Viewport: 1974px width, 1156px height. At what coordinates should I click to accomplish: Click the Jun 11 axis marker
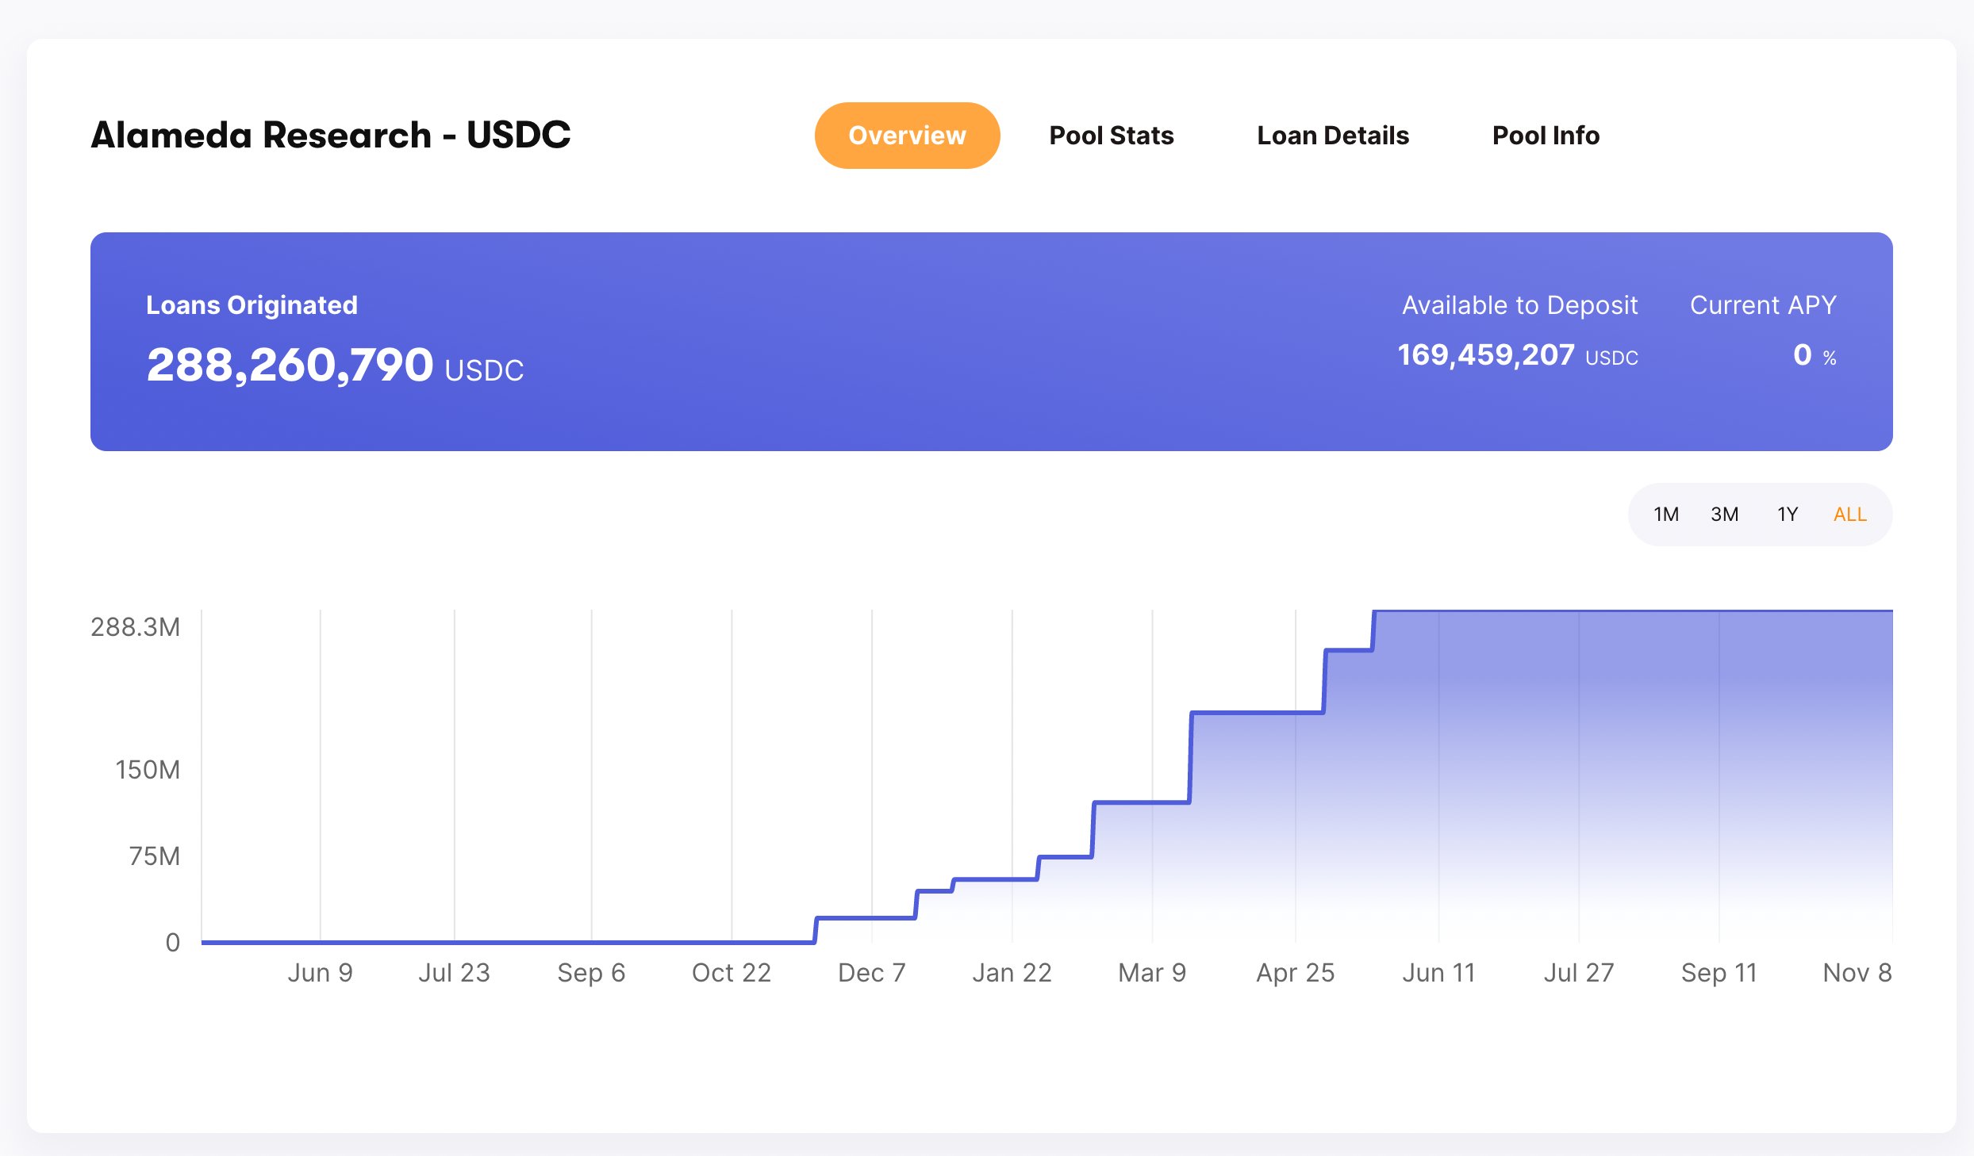tap(1438, 972)
